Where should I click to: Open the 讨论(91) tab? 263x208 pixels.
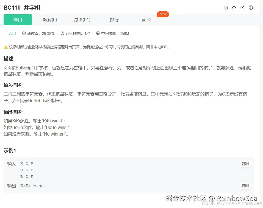(x=82, y=19)
